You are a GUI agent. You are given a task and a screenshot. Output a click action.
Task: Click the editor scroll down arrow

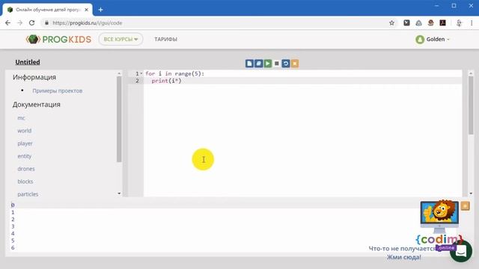click(x=471, y=194)
